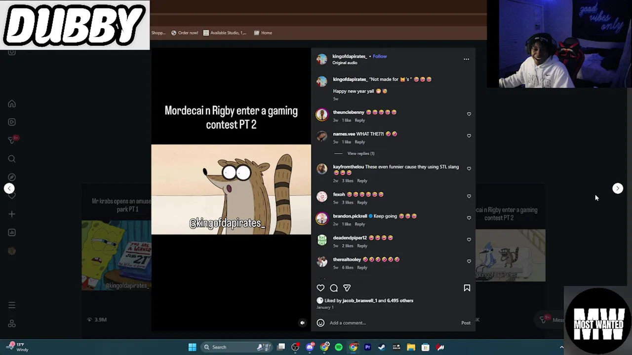
Task: Click the Add a comment field
Action: [393, 323]
